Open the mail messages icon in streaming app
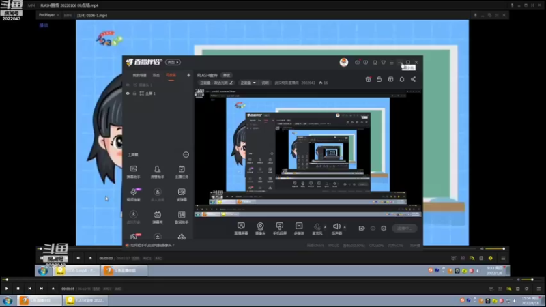Screen dimensions: 546x307 pos(357,62)
